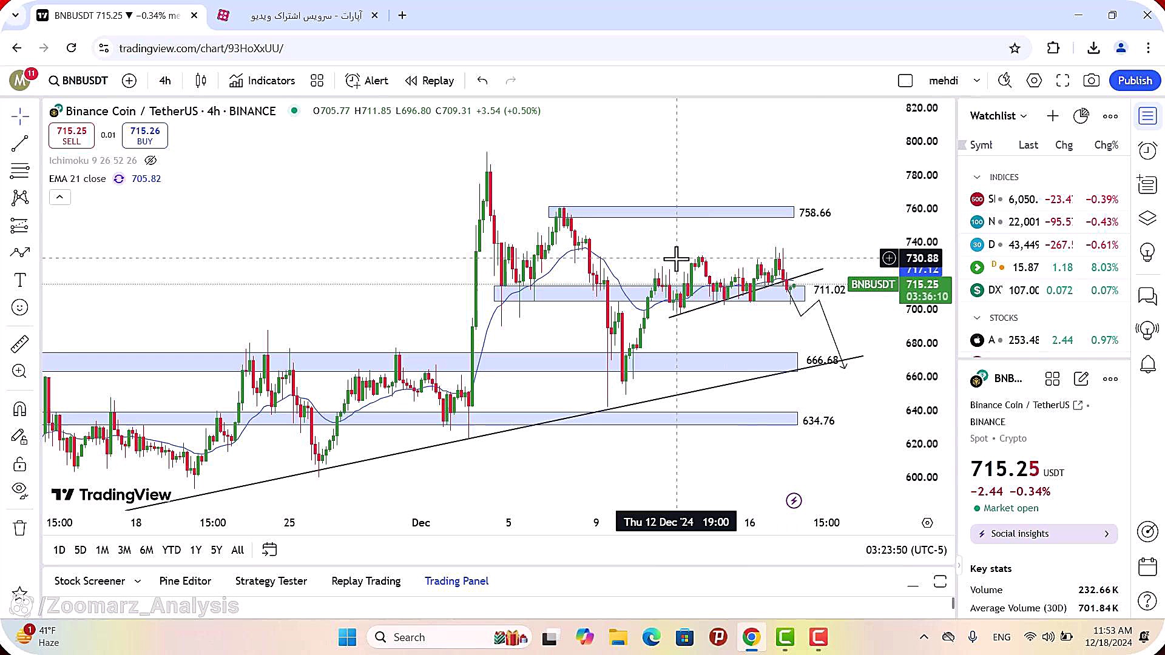Open mehdi layout dropdown
The height and width of the screenshot is (655, 1165).
click(x=977, y=81)
